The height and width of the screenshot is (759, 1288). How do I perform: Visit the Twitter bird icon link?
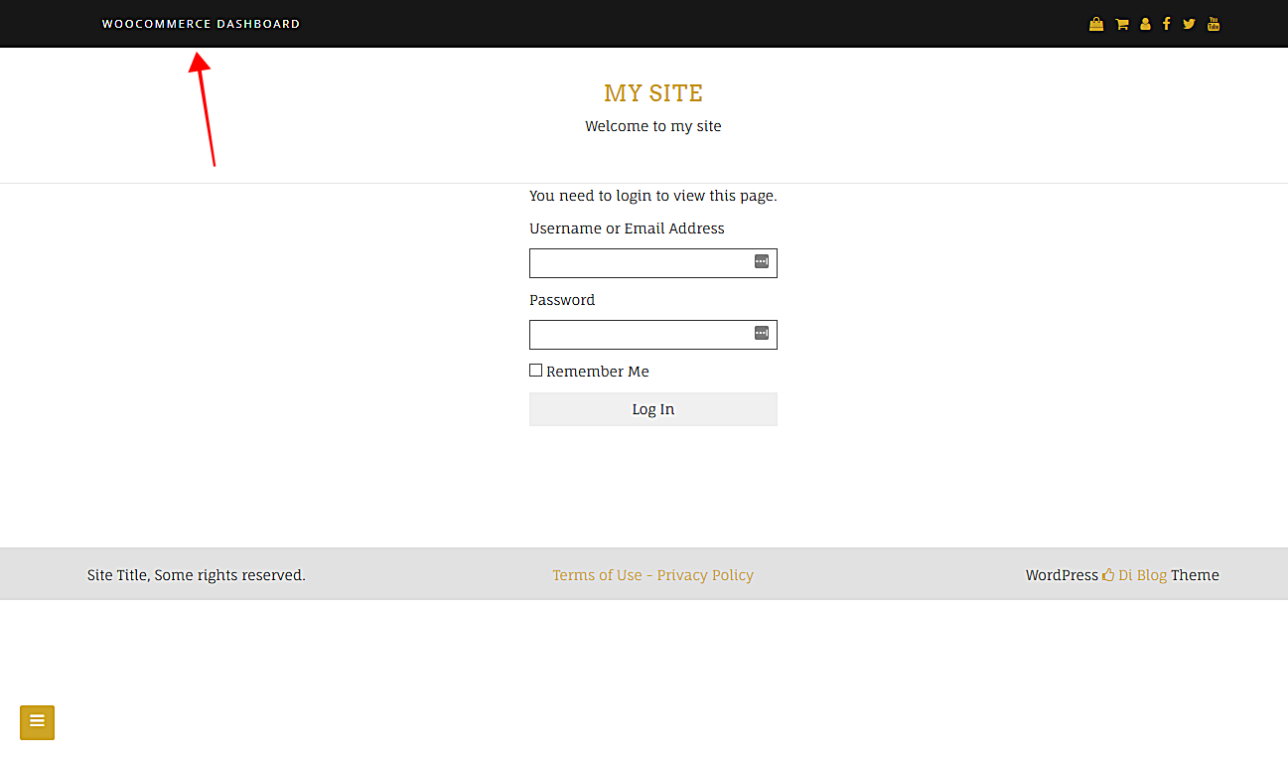click(1189, 24)
